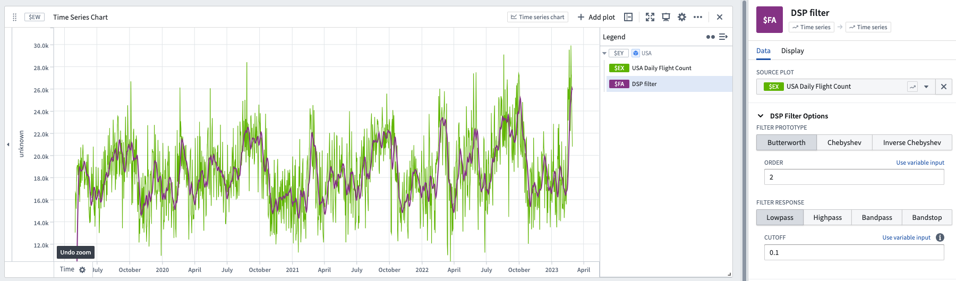
Task: Open source plot dropdown arrow
Action: click(926, 87)
